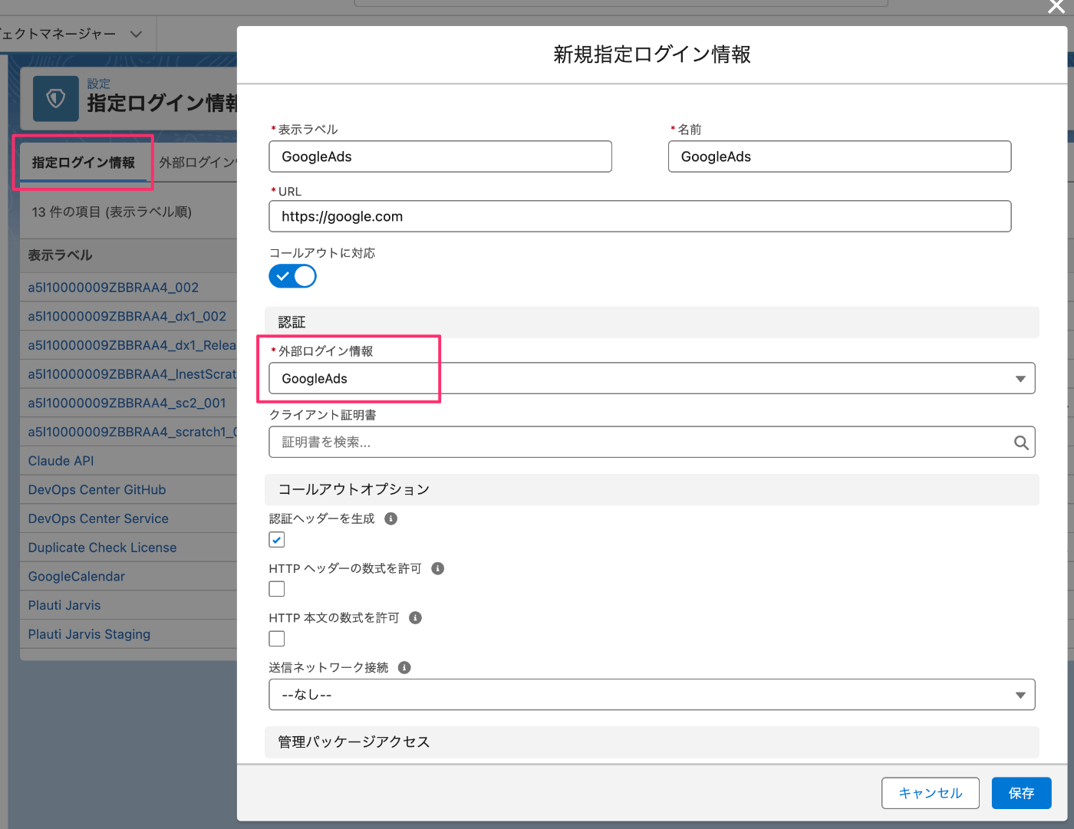Click the 保存 button
1074x829 pixels.
coord(1021,793)
